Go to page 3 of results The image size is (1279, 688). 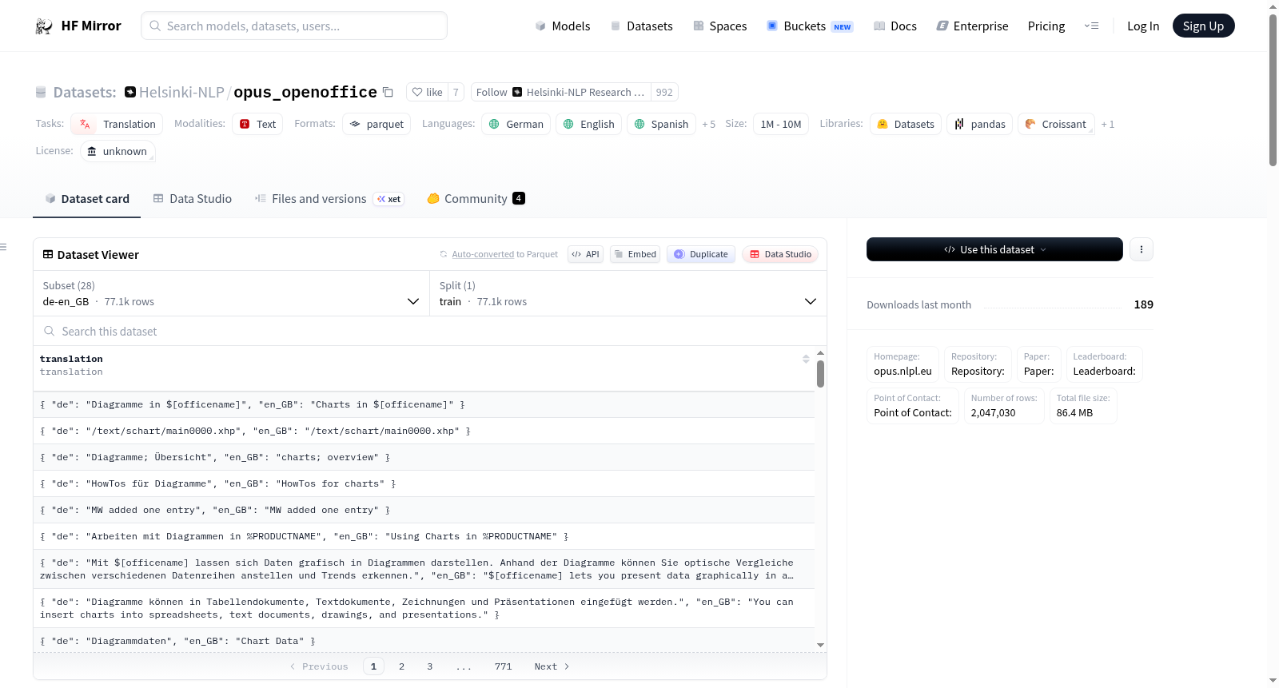(x=429, y=666)
